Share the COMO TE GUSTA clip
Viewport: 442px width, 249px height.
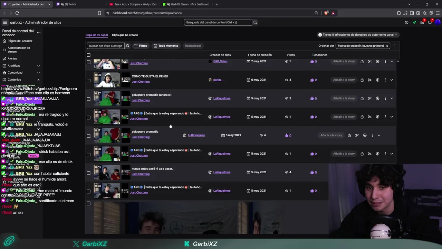(x=362, y=80)
